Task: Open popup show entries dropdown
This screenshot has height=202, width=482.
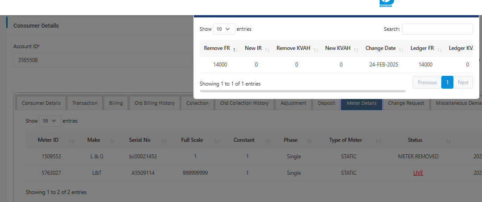Action: [x=224, y=29]
